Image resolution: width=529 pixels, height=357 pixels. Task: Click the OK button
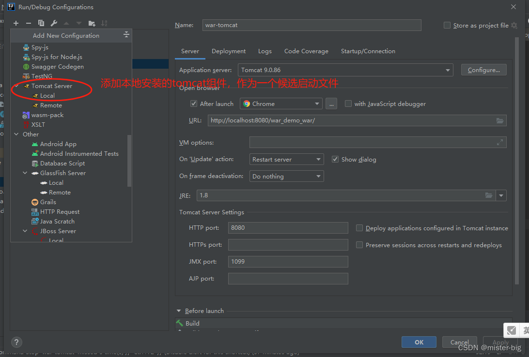419,342
